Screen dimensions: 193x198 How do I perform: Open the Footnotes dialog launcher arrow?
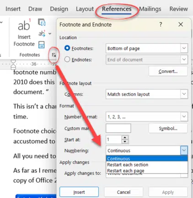54,55
